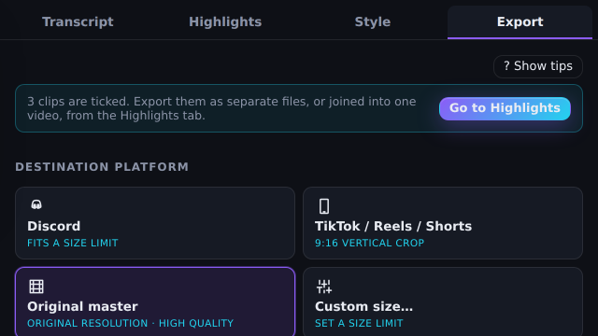598x336 pixels.
Task: Show tips with the help button
Action: coord(538,66)
